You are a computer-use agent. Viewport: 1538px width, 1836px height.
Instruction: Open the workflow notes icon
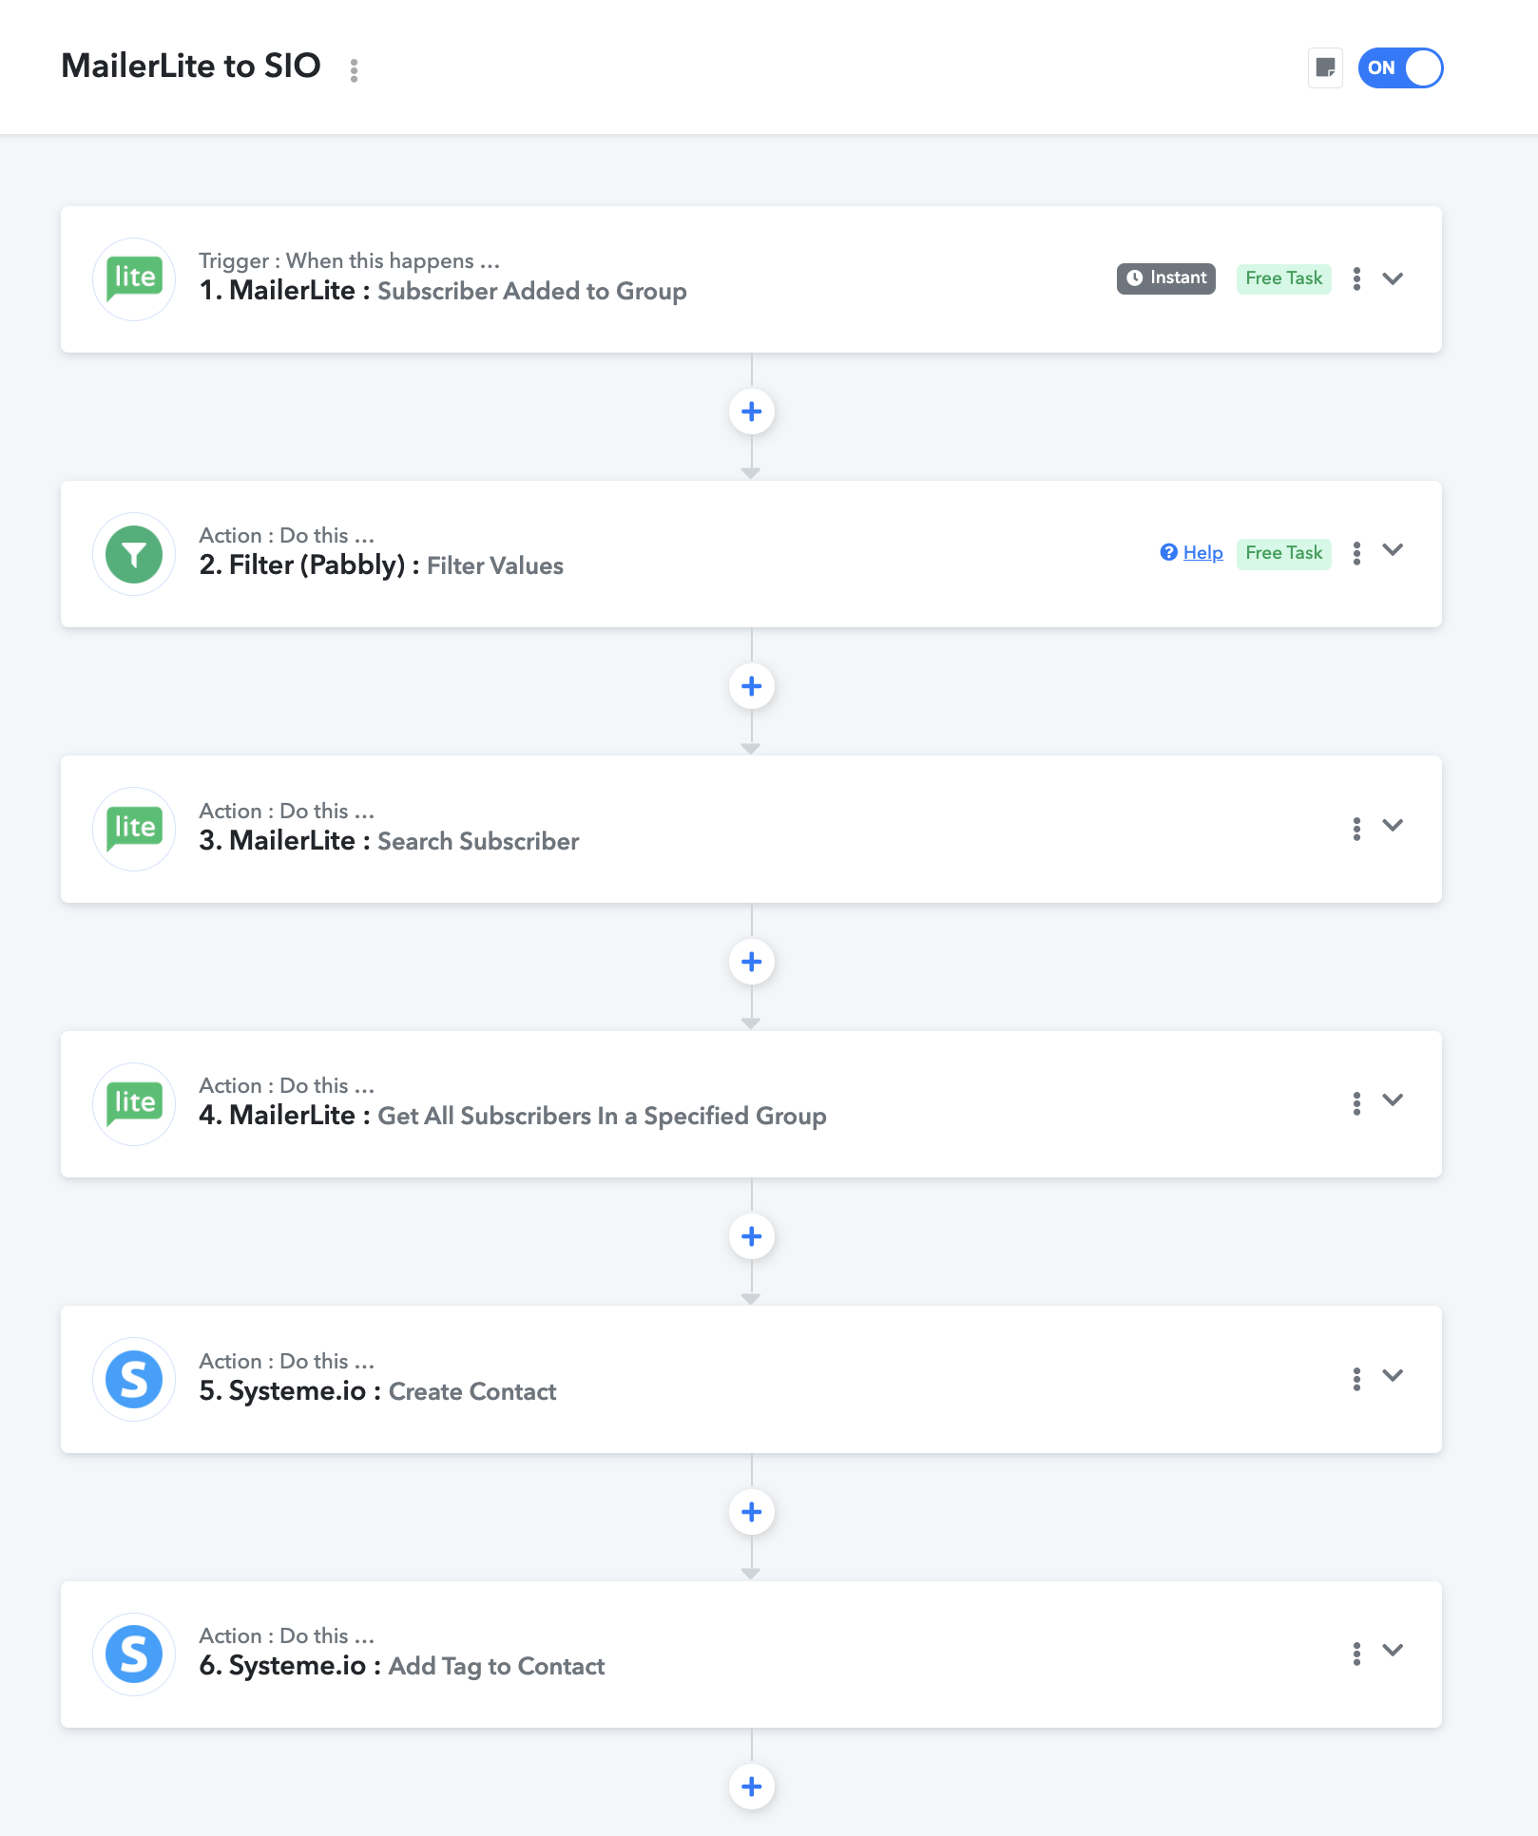coord(1325,67)
